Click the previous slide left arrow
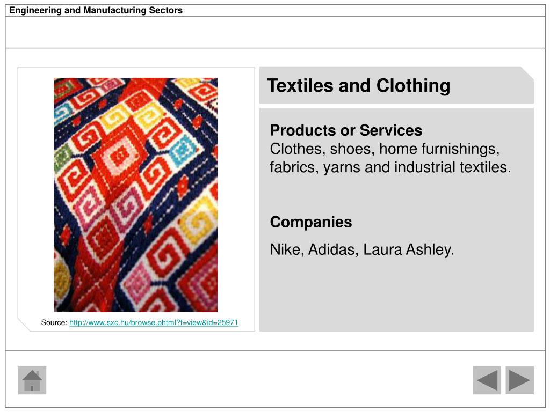Viewport: 550px width, 412px height. [x=487, y=380]
